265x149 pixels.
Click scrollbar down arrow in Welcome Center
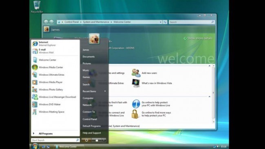(x=214, y=122)
